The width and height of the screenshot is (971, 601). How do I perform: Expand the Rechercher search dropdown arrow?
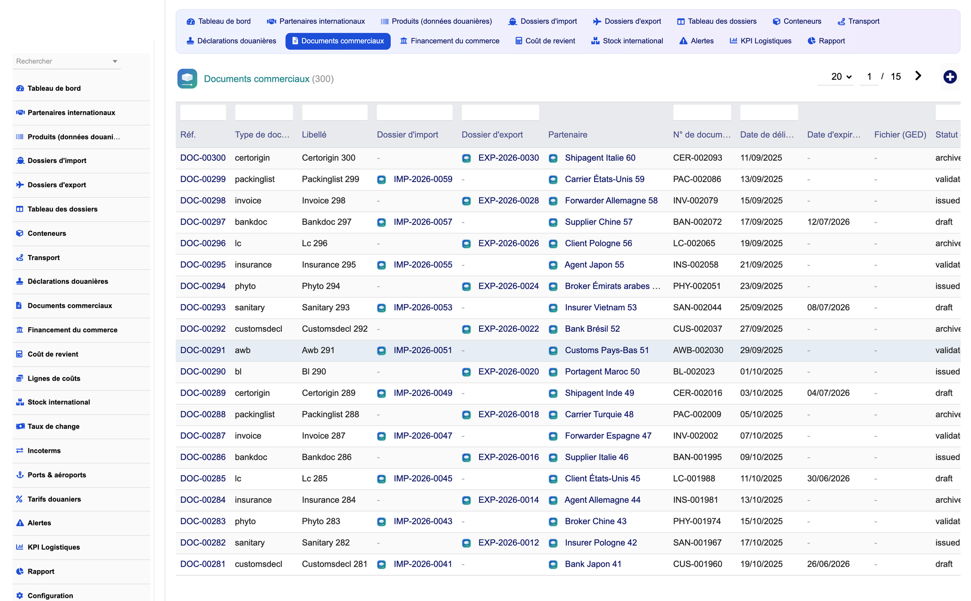click(x=115, y=61)
